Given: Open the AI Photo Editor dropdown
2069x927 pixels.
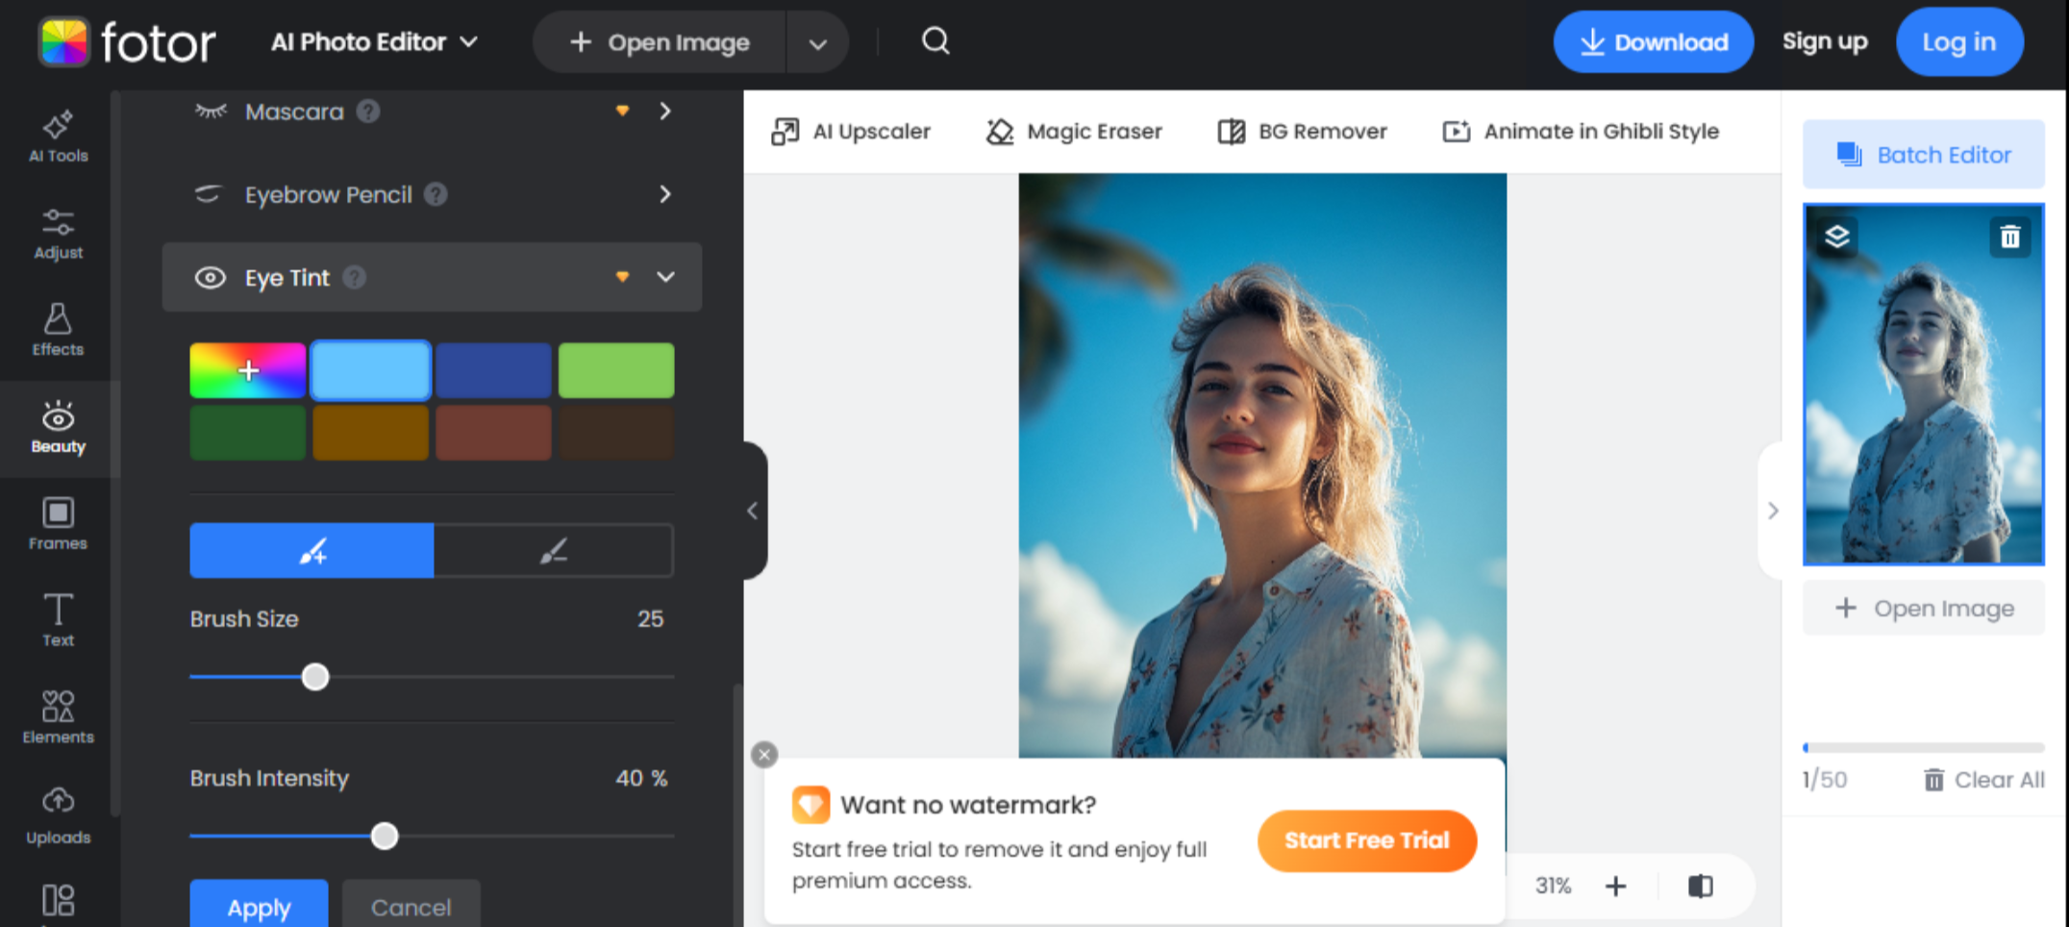Looking at the screenshot, I should point(374,41).
